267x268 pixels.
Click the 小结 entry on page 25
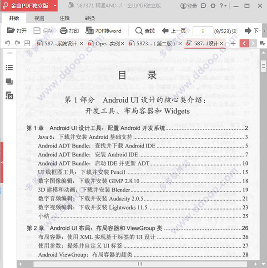tap(143, 216)
